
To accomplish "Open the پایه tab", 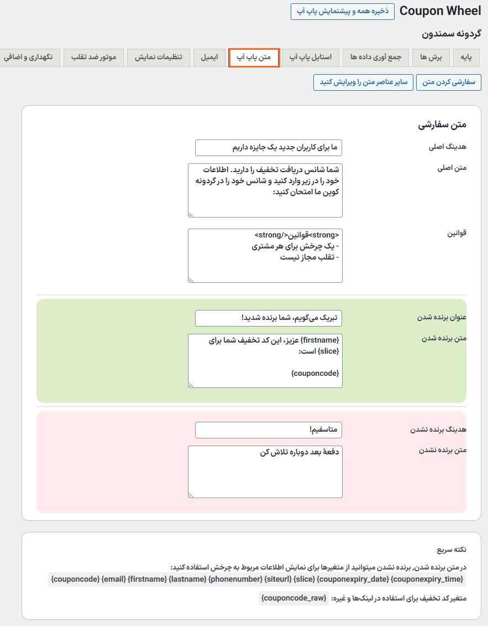I will coord(466,58).
